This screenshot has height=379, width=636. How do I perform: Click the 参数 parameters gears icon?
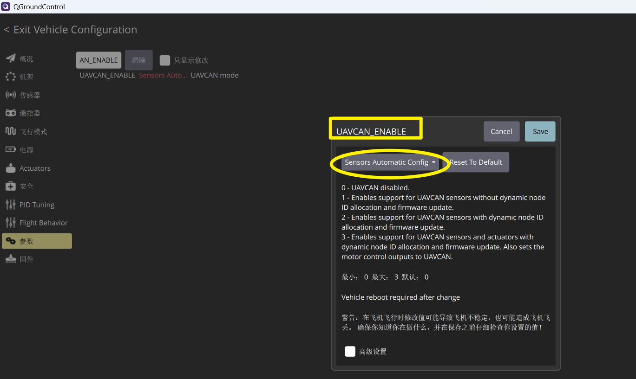click(10, 241)
